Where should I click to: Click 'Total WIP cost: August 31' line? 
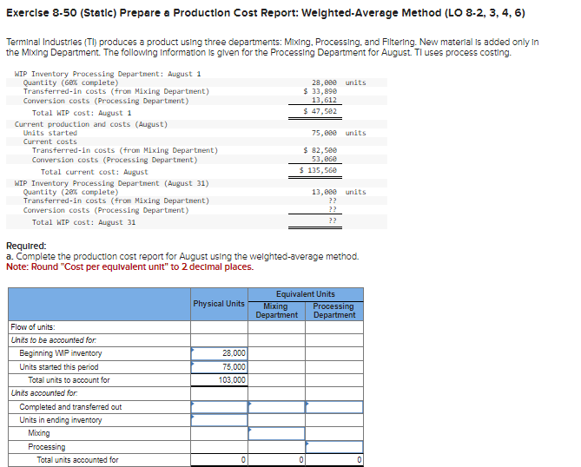coord(83,222)
